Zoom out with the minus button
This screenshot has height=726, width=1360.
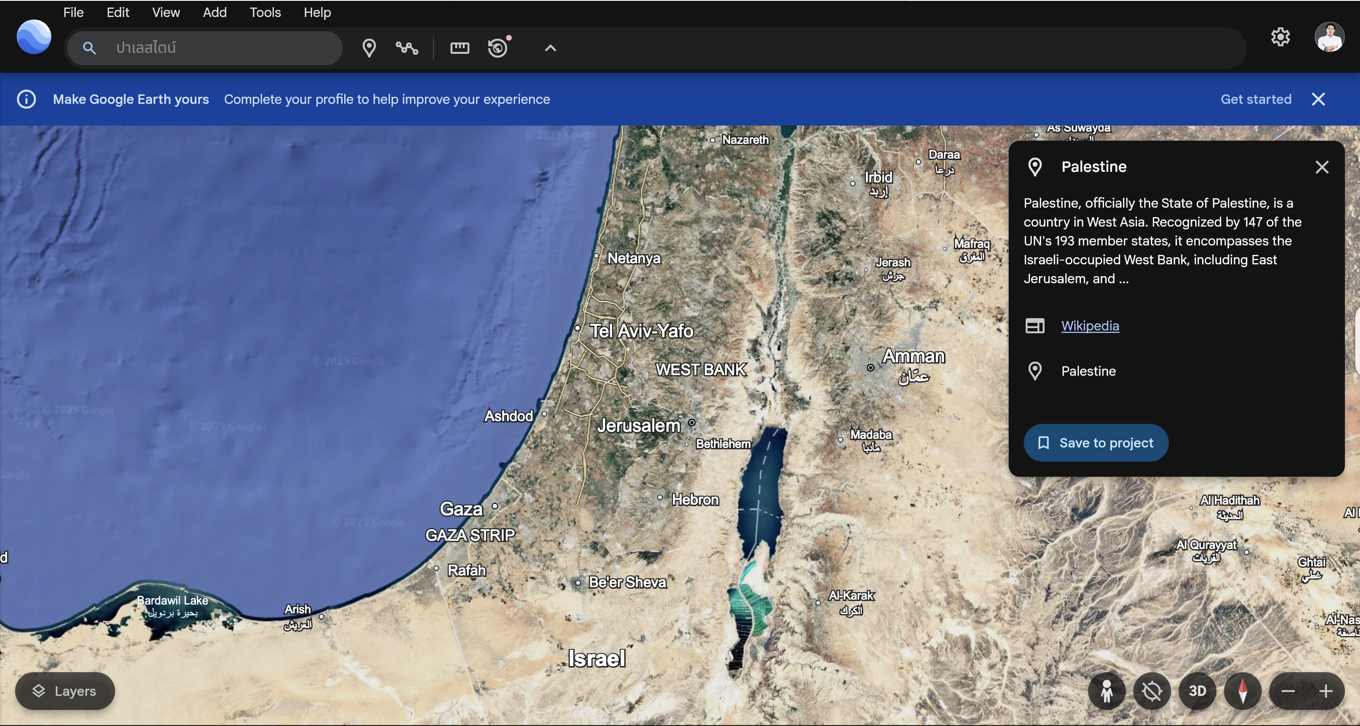(x=1288, y=691)
